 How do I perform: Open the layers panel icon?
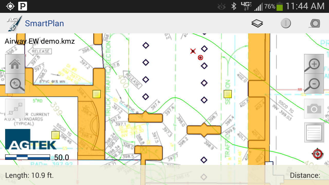click(x=257, y=23)
